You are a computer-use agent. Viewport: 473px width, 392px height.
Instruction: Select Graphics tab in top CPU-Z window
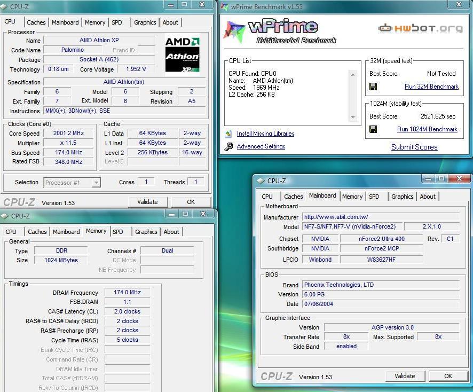point(145,22)
